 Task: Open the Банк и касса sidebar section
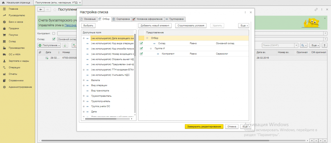click(16, 22)
